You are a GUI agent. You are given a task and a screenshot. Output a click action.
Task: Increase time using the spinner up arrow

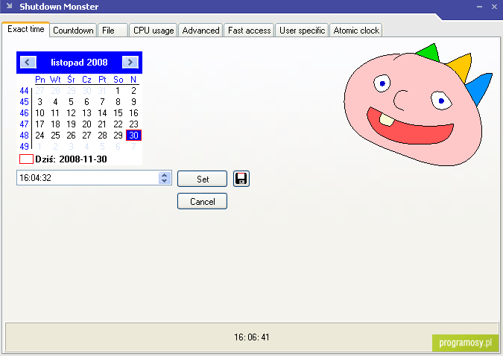pos(165,175)
